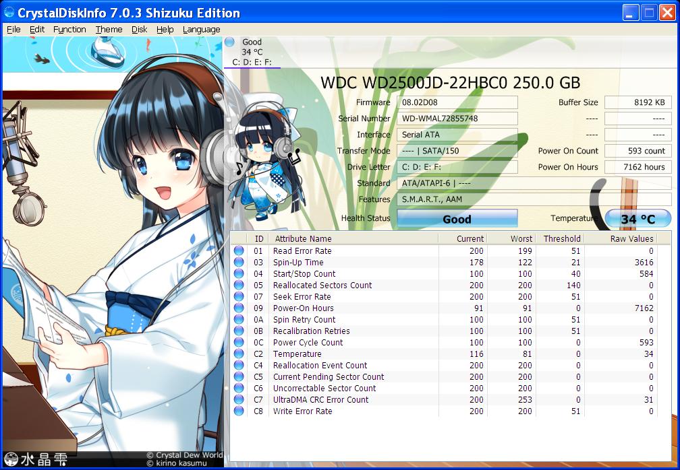This screenshot has height=470, width=680.
Task: Click the disk model title WDC WD2500JD-22HBC0
Action: click(450, 83)
